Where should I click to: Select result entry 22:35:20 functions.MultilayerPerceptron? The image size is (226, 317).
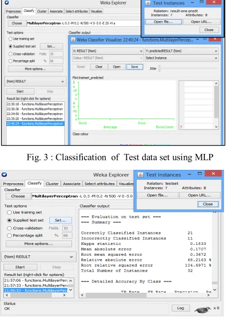(35, 119)
